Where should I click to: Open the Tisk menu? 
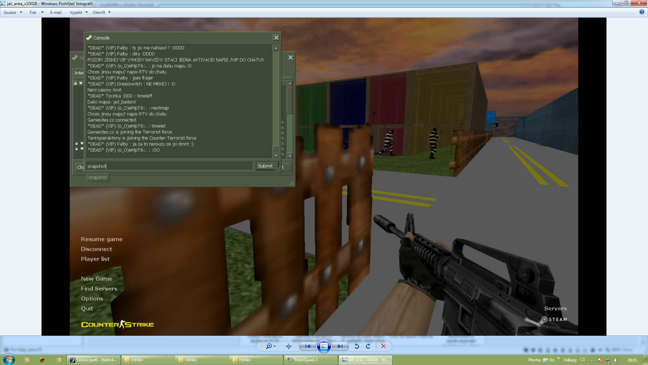click(x=33, y=13)
